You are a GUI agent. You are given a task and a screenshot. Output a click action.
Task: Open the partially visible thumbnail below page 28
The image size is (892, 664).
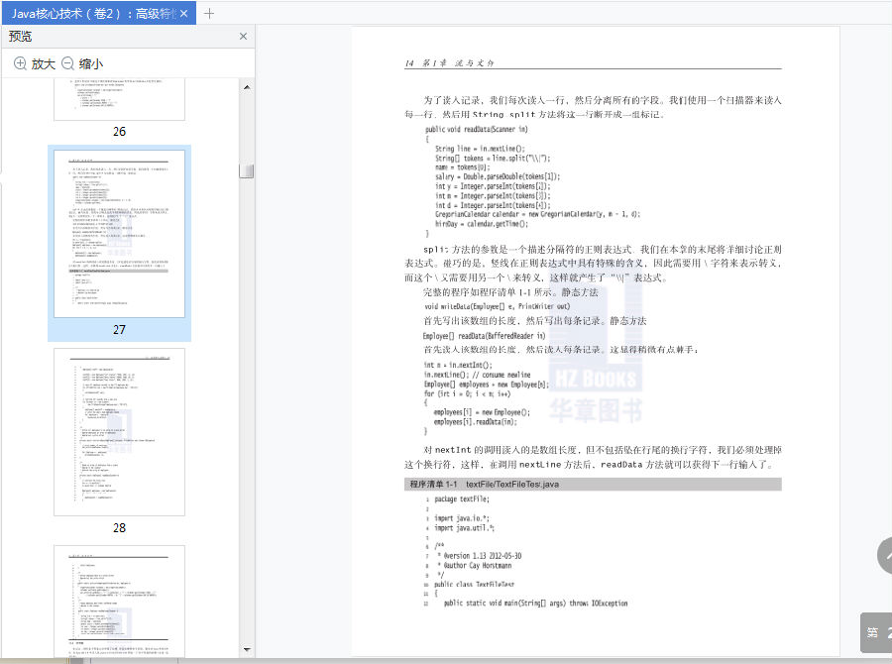pyautogui.click(x=120, y=602)
